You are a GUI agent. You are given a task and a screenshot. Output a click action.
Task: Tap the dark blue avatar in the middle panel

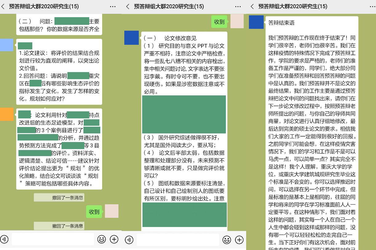tap(131, 38)
